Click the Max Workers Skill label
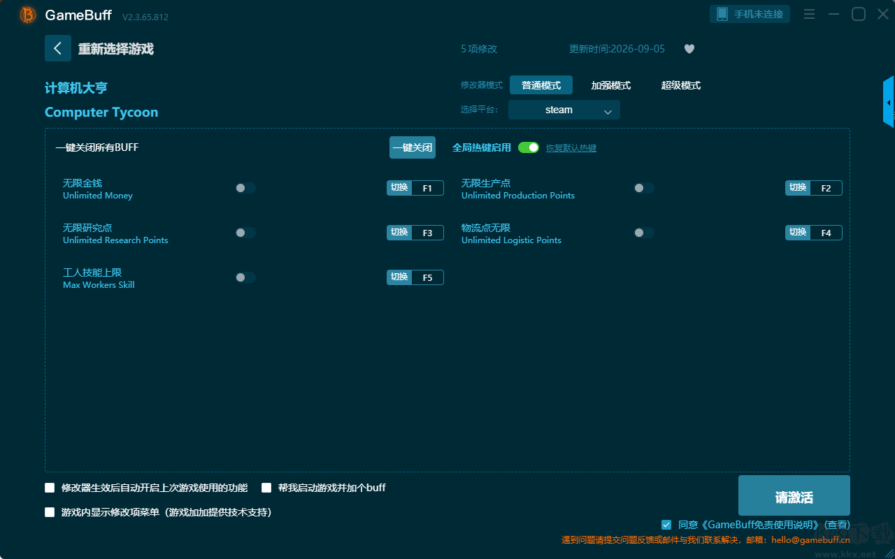This screenshot has height=559, width=895. tap(99, 285)
